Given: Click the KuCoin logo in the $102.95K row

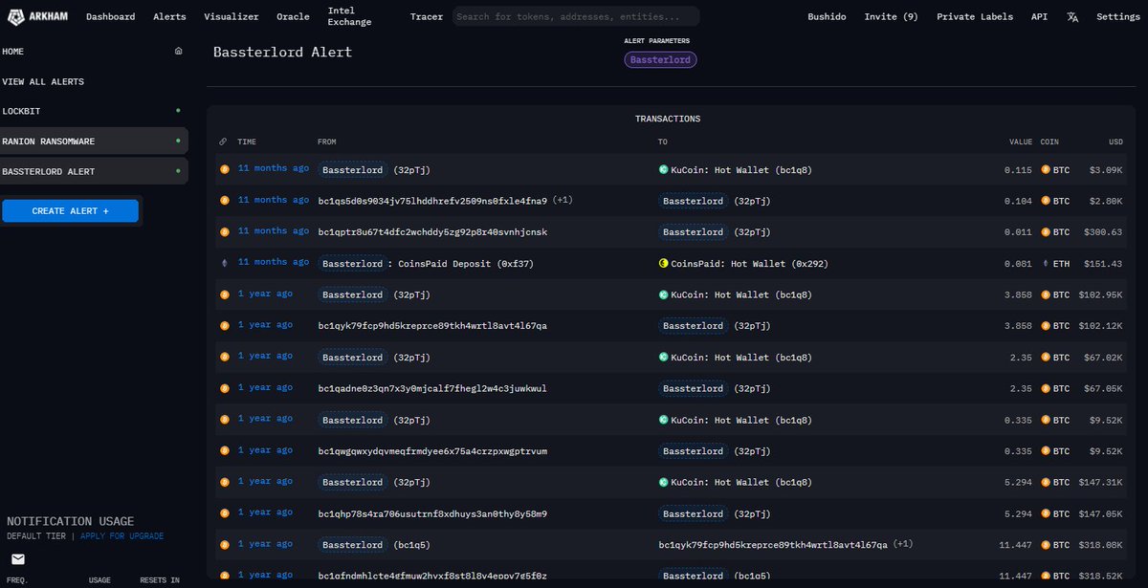Looking at the screenshot, I should point(663,294).
